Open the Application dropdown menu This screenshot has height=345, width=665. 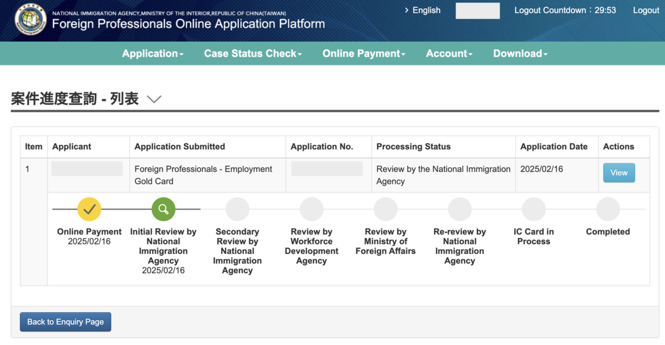click(x=153, y=54)
